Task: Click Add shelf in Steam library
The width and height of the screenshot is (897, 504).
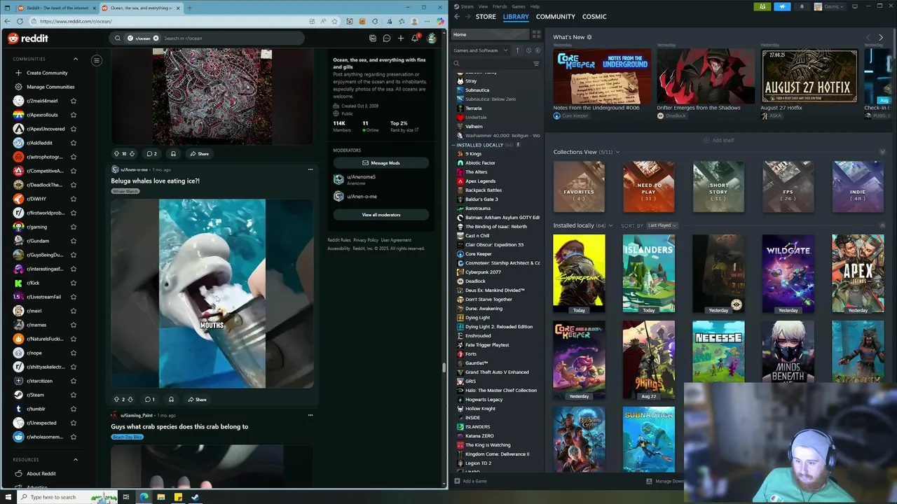Action: tap(719, 140)
